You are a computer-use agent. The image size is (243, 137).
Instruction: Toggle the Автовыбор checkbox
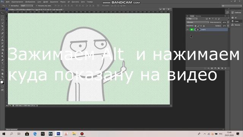point(9,6)
